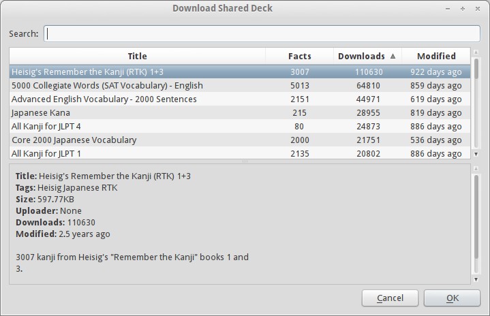Confirm download with OK button
The height and width of the screenshot is (316, 490).
452,298
